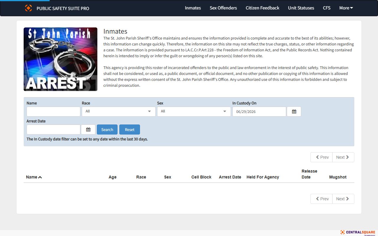Sort by Name using the ascending arrow

[40, 177]
